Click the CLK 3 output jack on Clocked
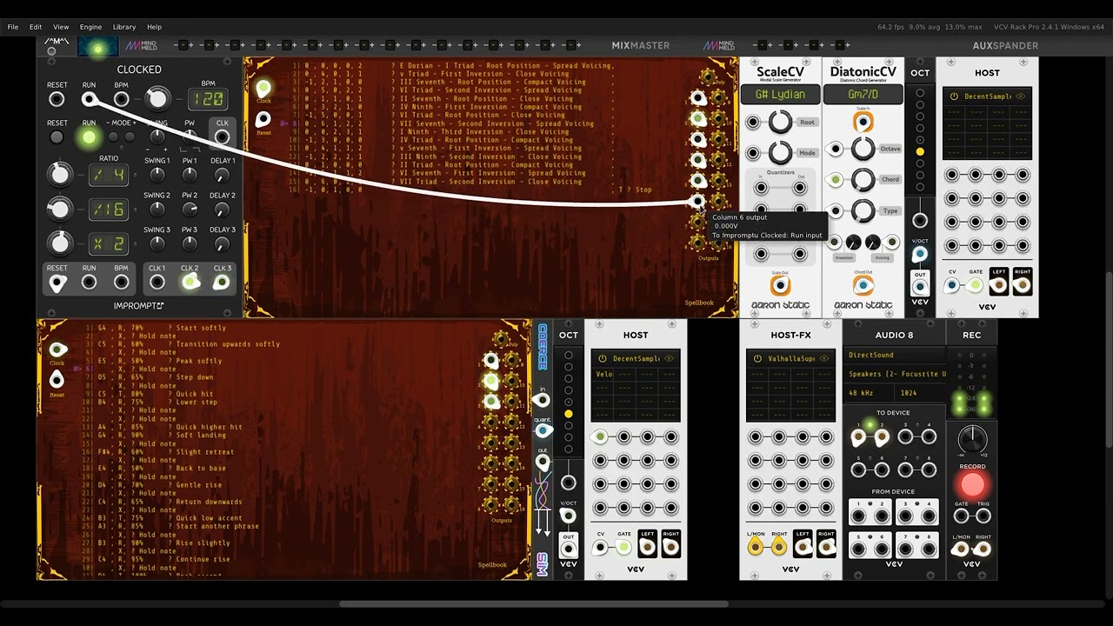Screen dimensions: 1113x626 coord(222,282)
